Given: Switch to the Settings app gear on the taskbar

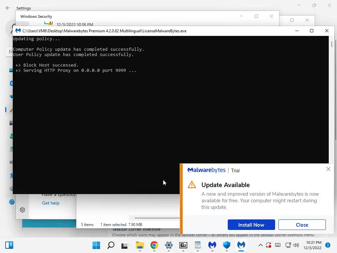Looking at the screenshot, I should click(169, 245).
